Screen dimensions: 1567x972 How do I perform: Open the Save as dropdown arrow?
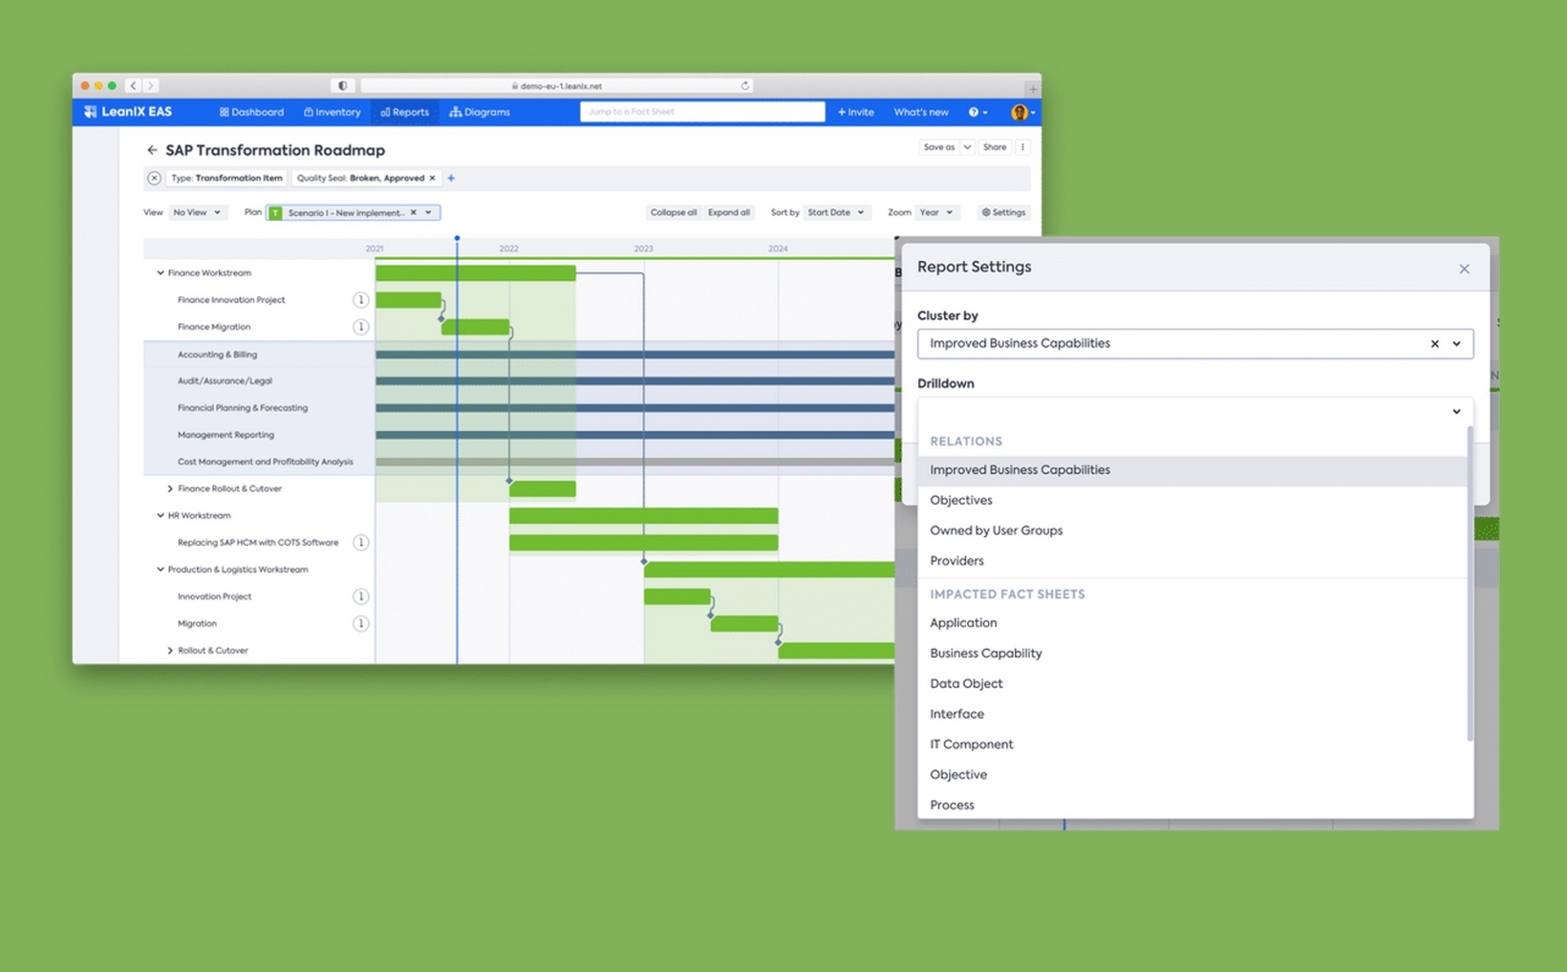click(967, 147)
